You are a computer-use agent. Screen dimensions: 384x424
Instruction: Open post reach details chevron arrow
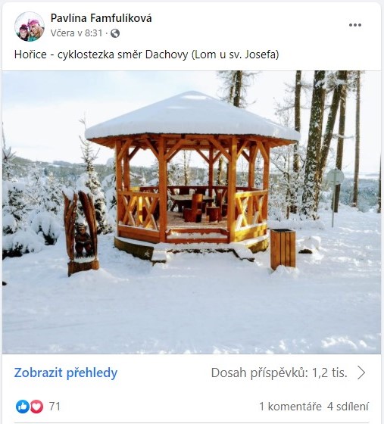coord(361,373)
